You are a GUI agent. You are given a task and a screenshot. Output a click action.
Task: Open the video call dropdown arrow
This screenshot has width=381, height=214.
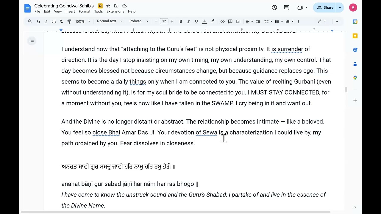tap(306, 7)
